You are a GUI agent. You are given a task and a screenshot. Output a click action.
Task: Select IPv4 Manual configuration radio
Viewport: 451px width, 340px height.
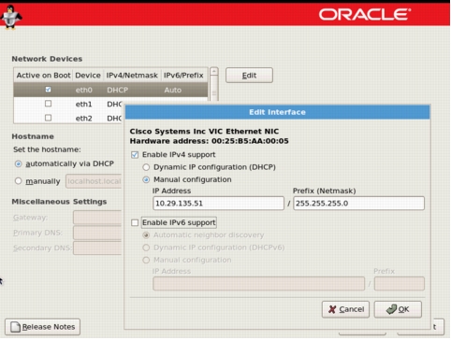click(x=146, y=179)
